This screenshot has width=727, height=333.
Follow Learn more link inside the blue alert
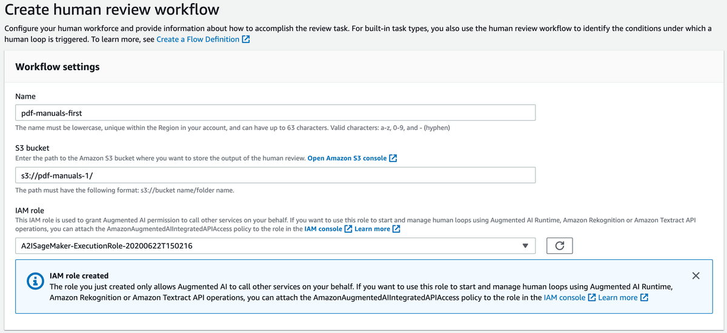[x=618, y=297]
